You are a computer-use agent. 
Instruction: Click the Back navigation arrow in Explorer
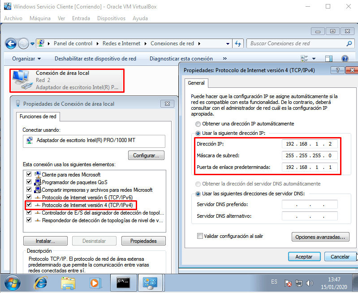tap(11, 43)
